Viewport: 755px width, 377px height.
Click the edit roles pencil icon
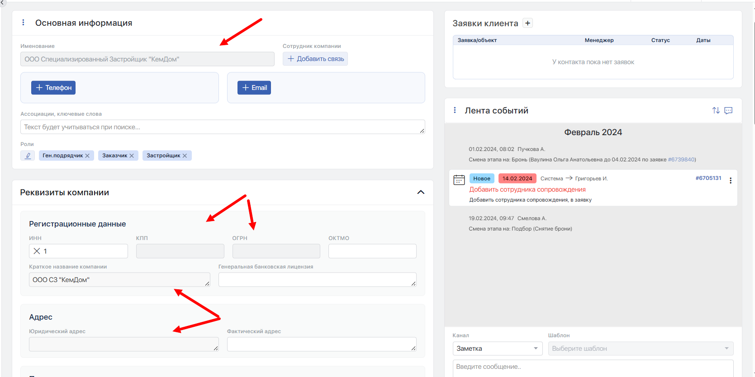28,156
